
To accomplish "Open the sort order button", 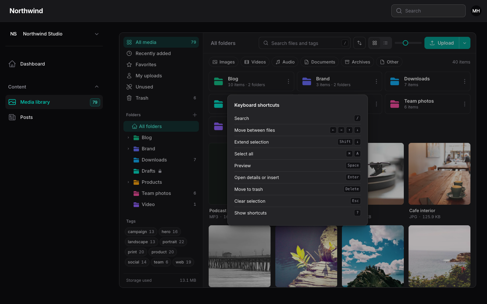I will 360,43.
